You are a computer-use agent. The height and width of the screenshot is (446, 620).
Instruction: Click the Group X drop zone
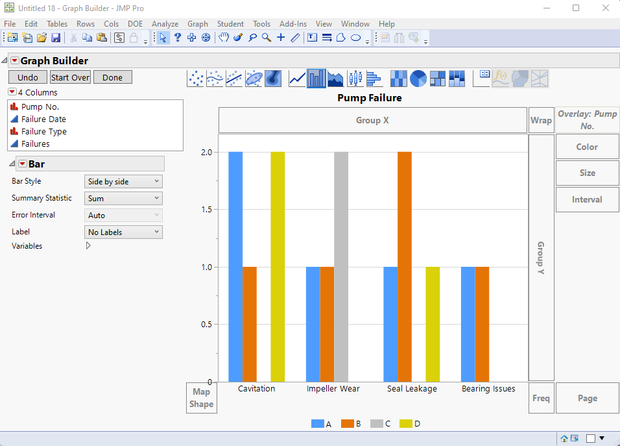click(372, 120)
